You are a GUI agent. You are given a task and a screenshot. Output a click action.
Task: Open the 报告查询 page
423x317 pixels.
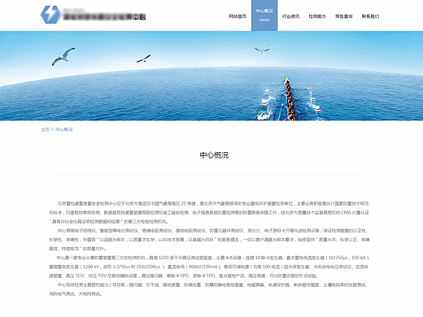coord(344,16)
